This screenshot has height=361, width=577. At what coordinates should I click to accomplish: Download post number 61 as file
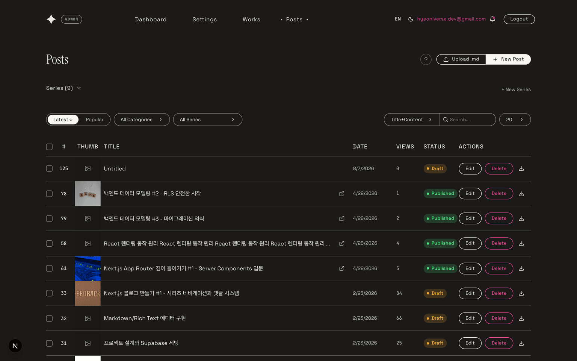point(521,268)
